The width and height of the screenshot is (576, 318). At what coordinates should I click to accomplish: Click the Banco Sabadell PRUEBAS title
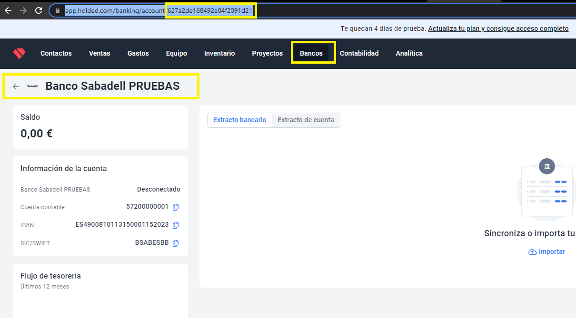click(x=113, y=86)
